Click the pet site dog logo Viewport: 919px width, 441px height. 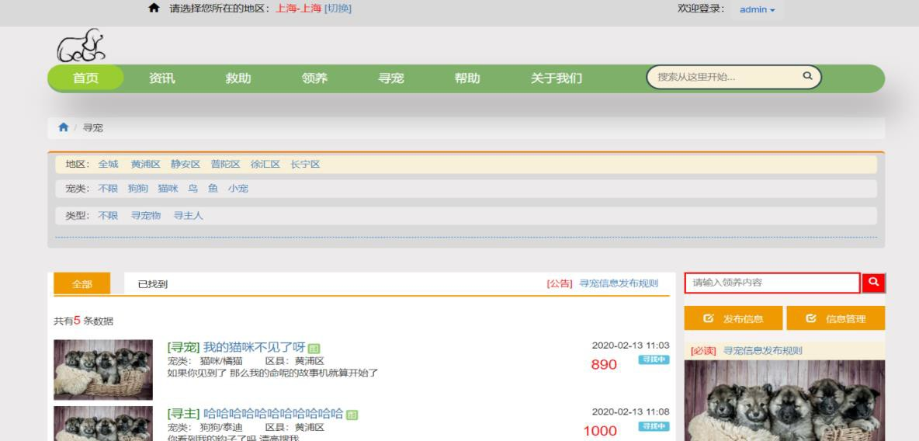[81, 45]
